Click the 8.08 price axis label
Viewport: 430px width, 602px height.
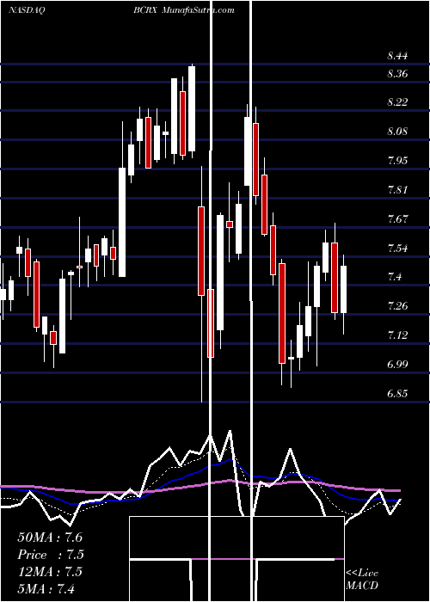pyautogui.click(x=397, y=132)
